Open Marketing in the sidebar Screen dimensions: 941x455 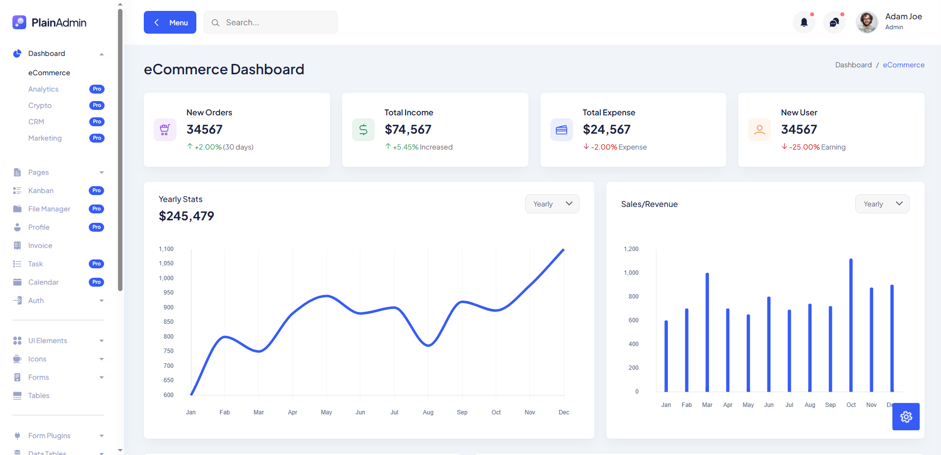45,138
